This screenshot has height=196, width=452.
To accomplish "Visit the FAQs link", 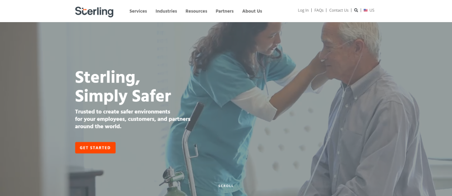I will pyautogui.click(x=319, y=10).
